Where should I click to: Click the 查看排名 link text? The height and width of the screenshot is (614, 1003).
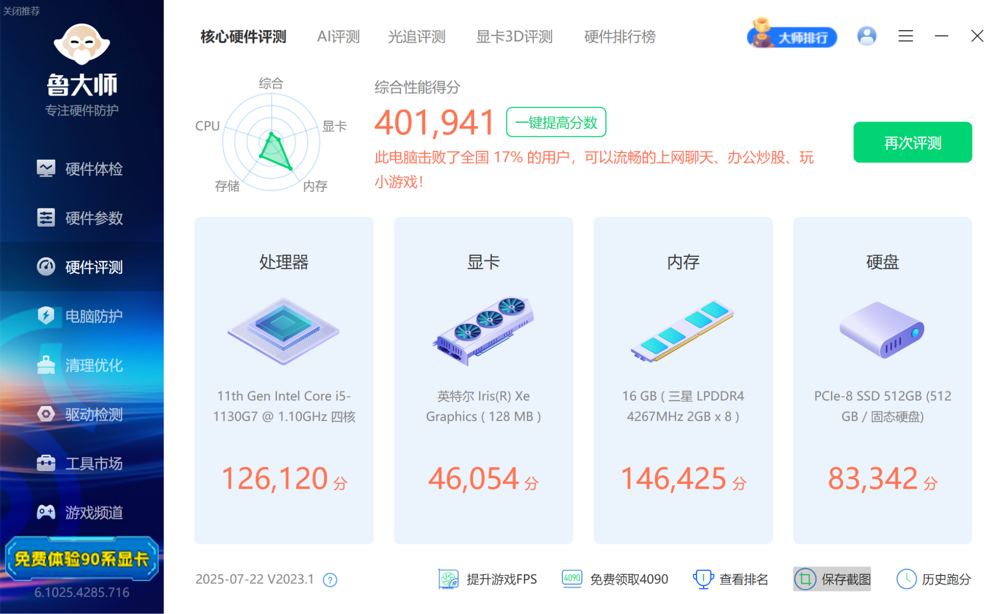coord(743,579)
